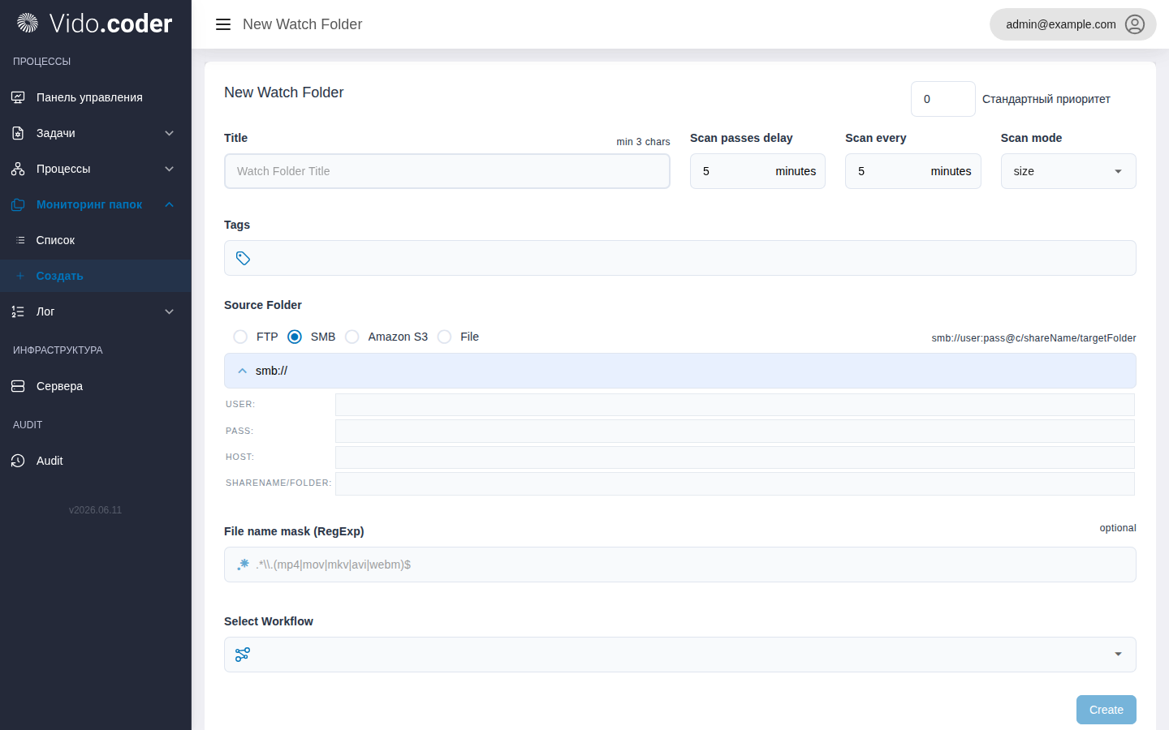The image size is (1169, 730).
Task: Open the Мониторинг папок menu item
Action: pos(96,204)
